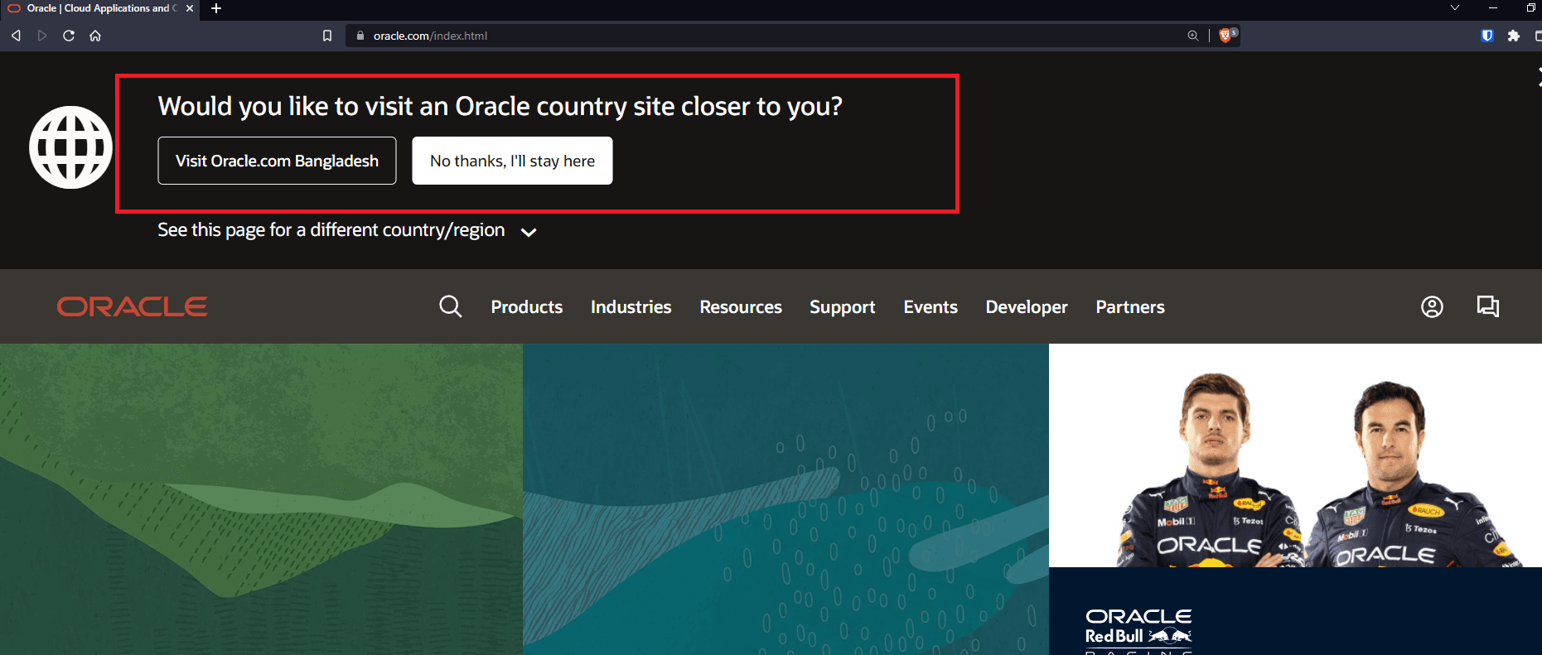Click the lock icon in address bar
The width and height of the screenshot is (1542, 655).
point(360,36)
